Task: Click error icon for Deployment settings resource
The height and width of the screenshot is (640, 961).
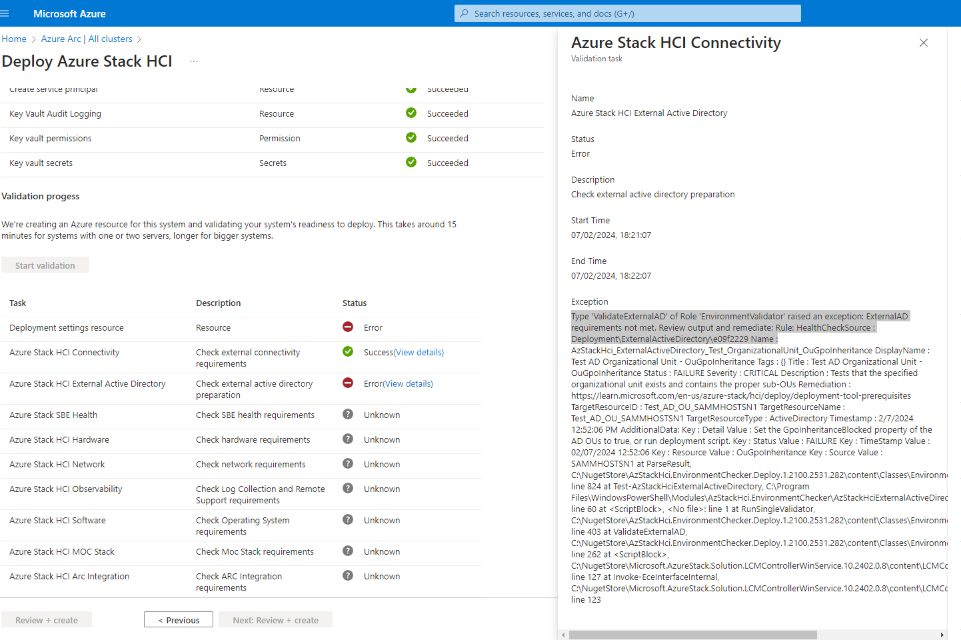Action: coord(348,327)
